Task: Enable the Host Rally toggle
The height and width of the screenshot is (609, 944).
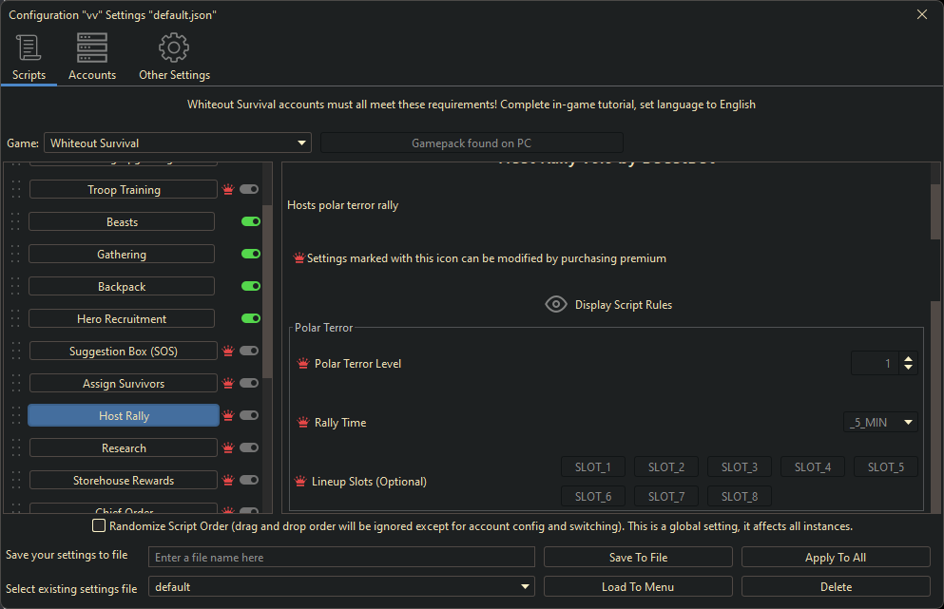Action: [x=249, y=415]
